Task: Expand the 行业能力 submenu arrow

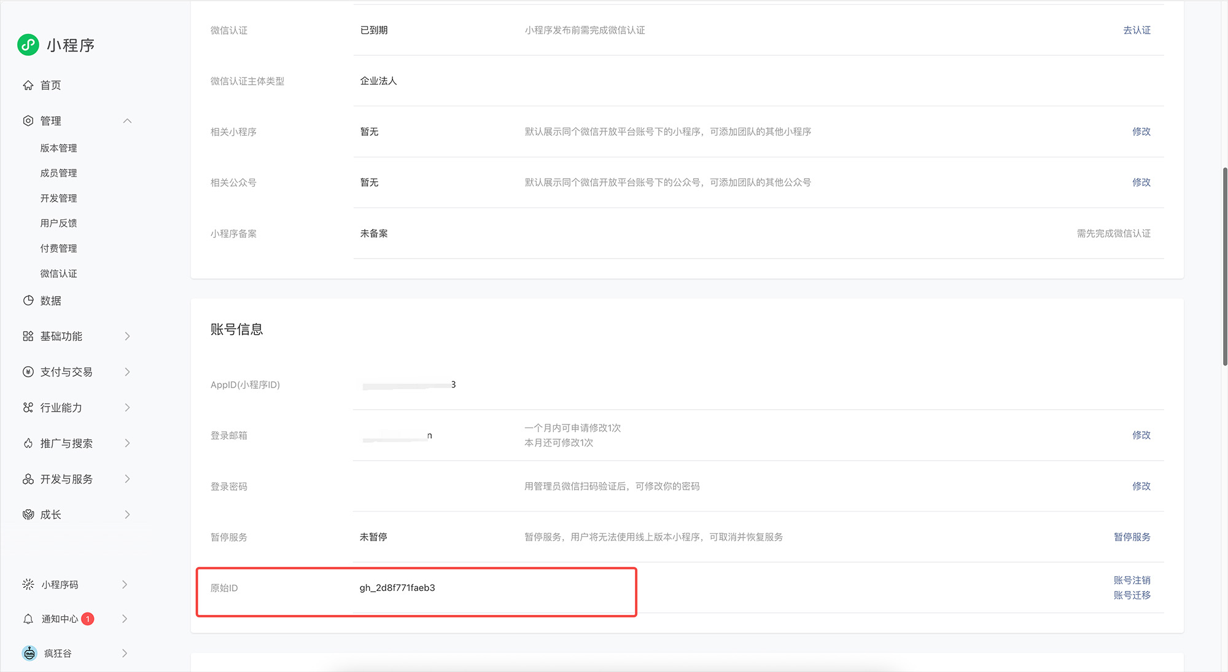Action: tap(127, 407)
